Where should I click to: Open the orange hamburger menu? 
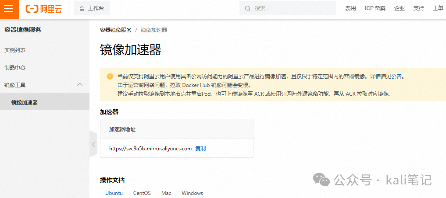(9, 9)
